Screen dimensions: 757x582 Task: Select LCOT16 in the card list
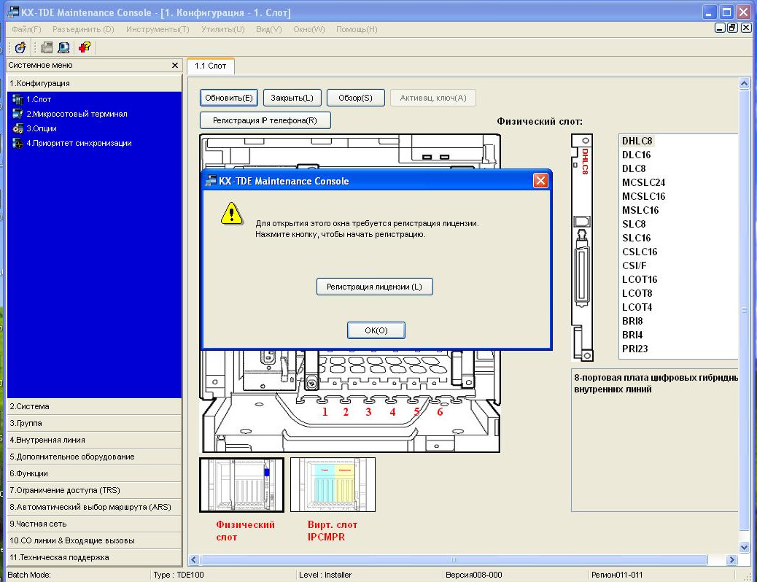point(640,279)
